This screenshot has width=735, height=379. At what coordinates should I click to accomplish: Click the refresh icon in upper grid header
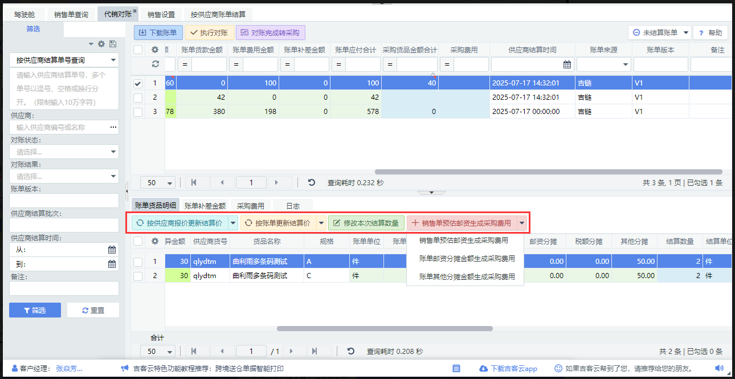click(155, 64)
